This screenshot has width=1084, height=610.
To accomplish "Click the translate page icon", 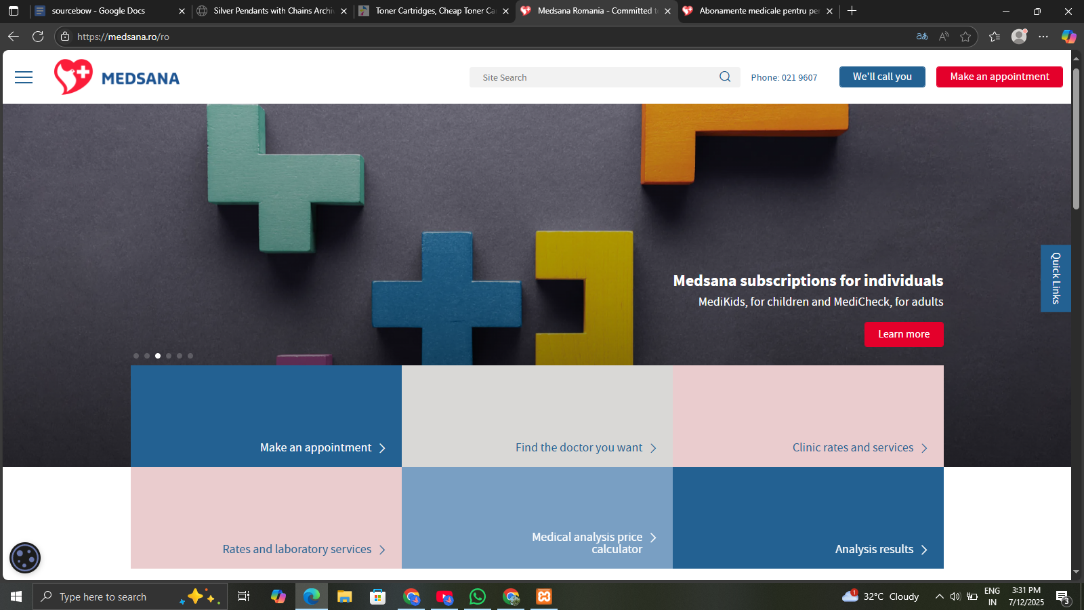I will [922, 37].
